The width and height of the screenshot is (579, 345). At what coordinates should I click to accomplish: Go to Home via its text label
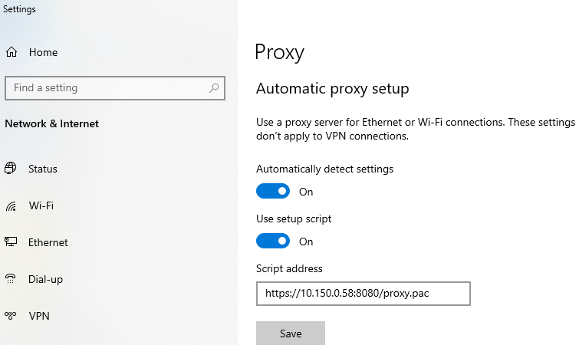point(43,53)
